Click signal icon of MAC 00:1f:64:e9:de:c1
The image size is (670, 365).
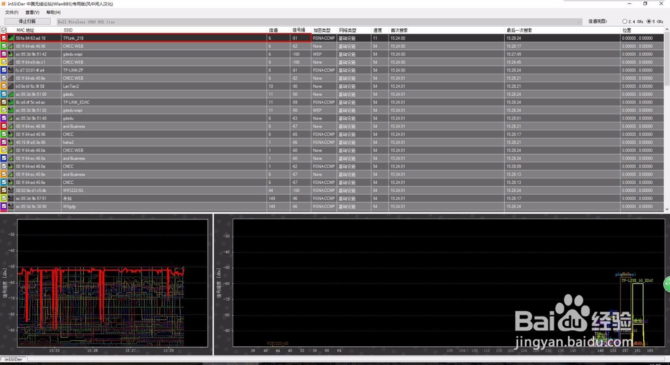(11, 62)
